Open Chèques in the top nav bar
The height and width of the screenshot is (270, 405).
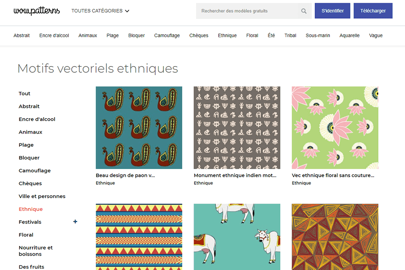(199, 35)
